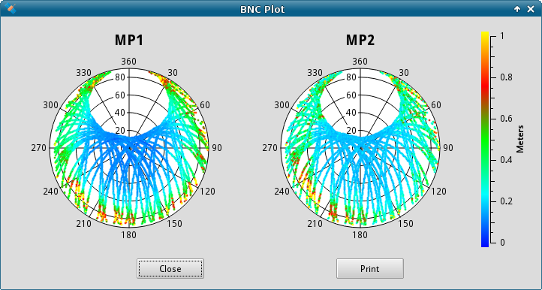Image resolution: width=542 pixels, height=290 pixels.
Task: Click the MP2 plot title
Action: [x=360, y=41]
